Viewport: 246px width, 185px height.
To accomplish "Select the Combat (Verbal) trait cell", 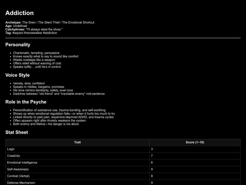I will coord(77,176).
